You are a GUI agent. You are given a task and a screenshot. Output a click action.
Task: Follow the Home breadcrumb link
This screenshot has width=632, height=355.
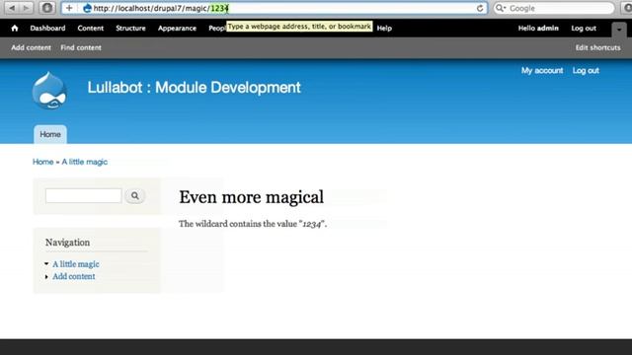[42, 162]
